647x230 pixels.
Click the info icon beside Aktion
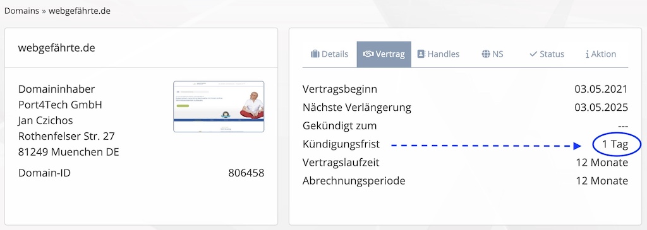pos(587,54)
